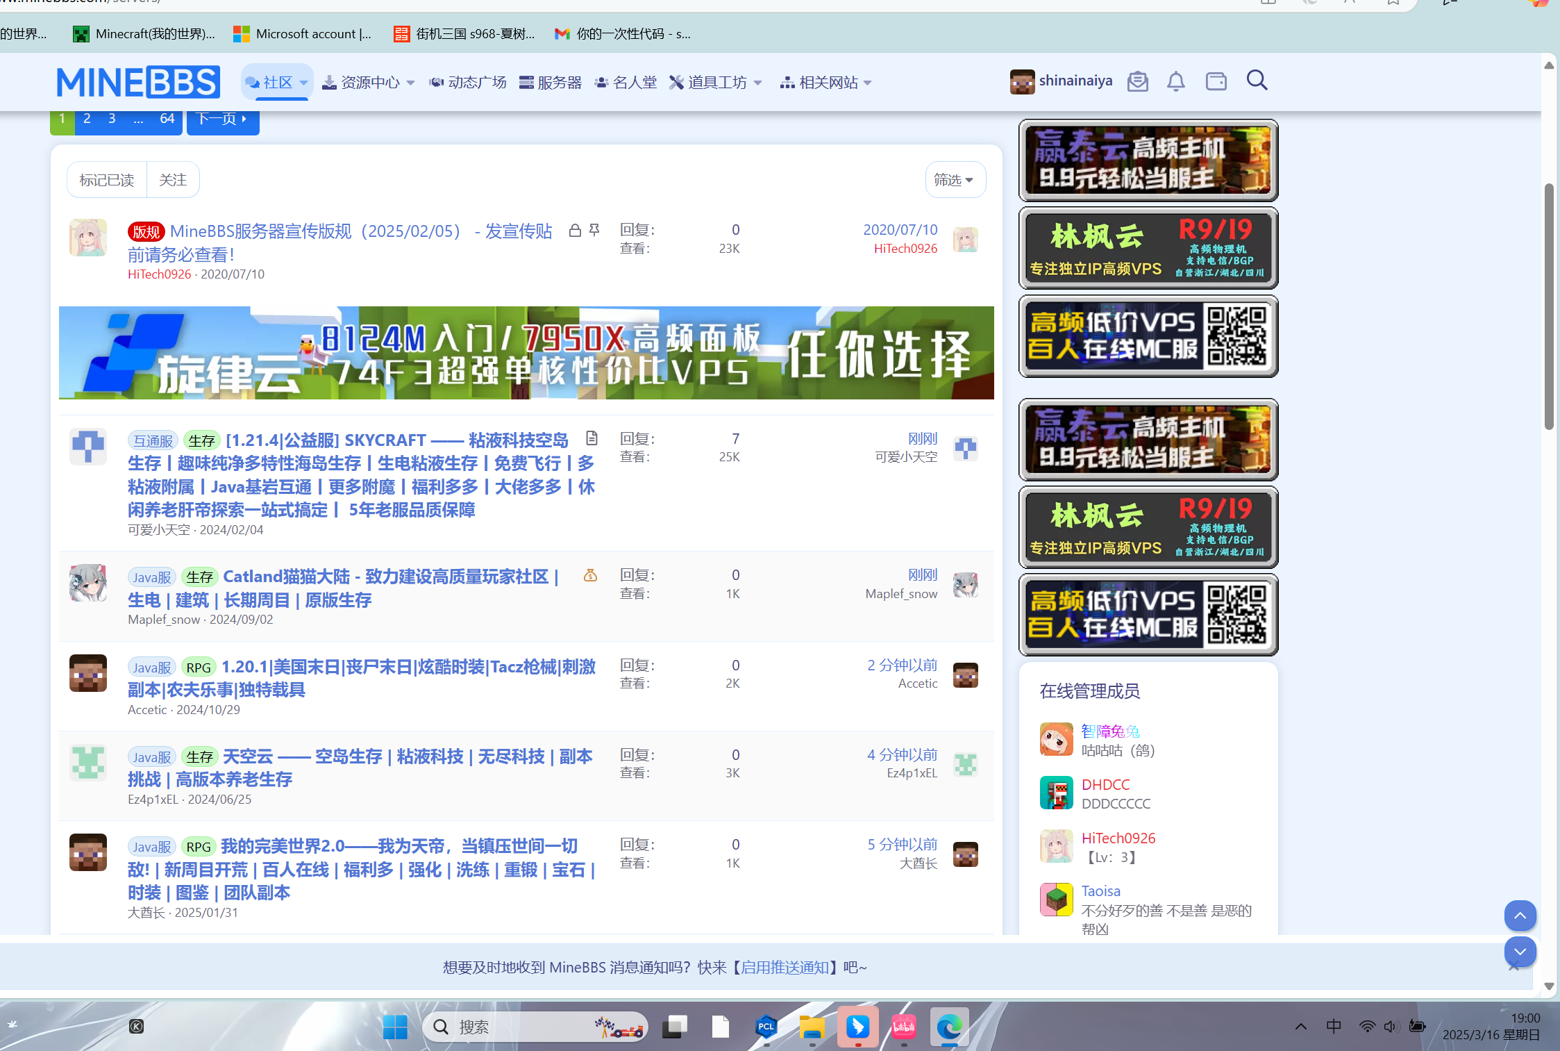1560x1051 pixels.
Task: Click 可爱小天空 avatar beside SKYCRAFT thread
Action: point(88,447)
